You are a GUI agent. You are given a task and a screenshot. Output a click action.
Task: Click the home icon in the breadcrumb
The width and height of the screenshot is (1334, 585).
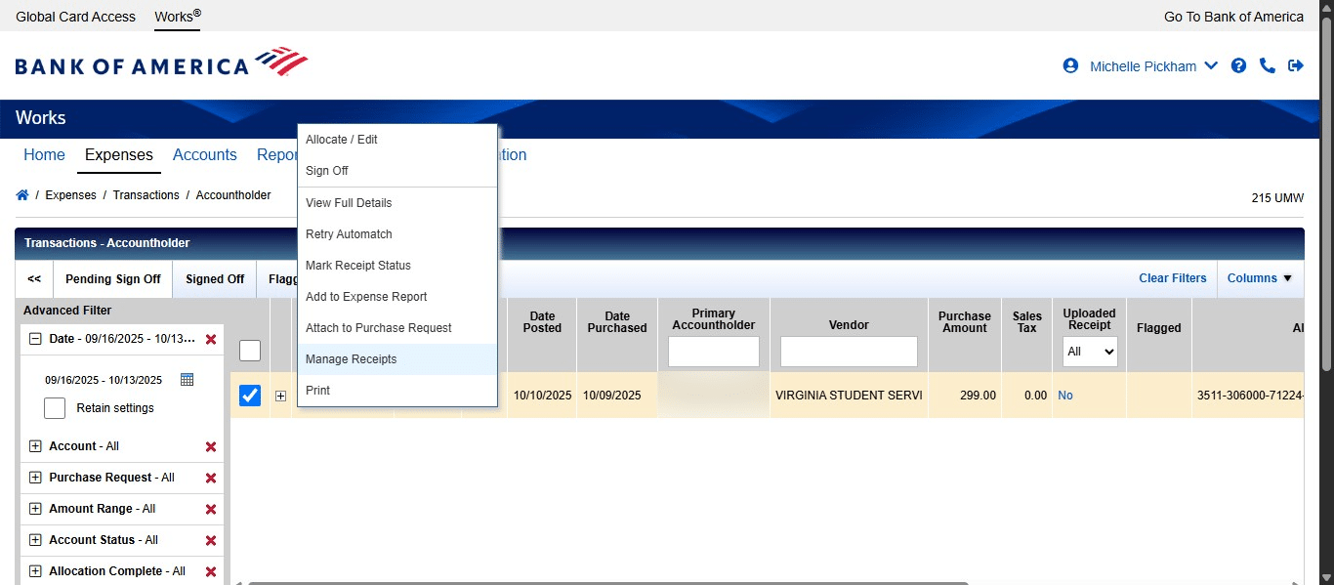coord(21,194)
